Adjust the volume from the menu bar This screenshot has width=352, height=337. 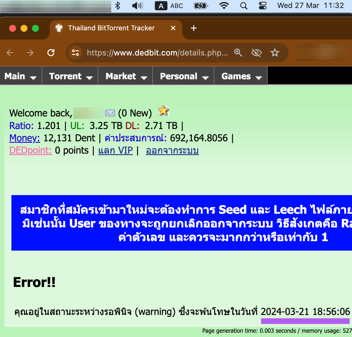click(x=137, y=6)
